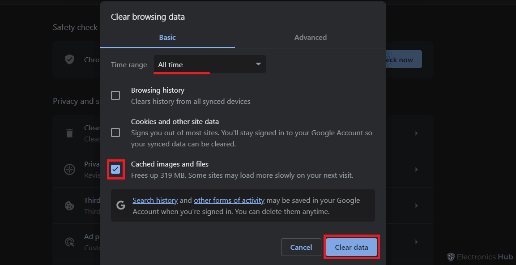This screenshot has width=516, height=265.
Task: Expand the Ad privacy row arrow
Action: point(417,242)
